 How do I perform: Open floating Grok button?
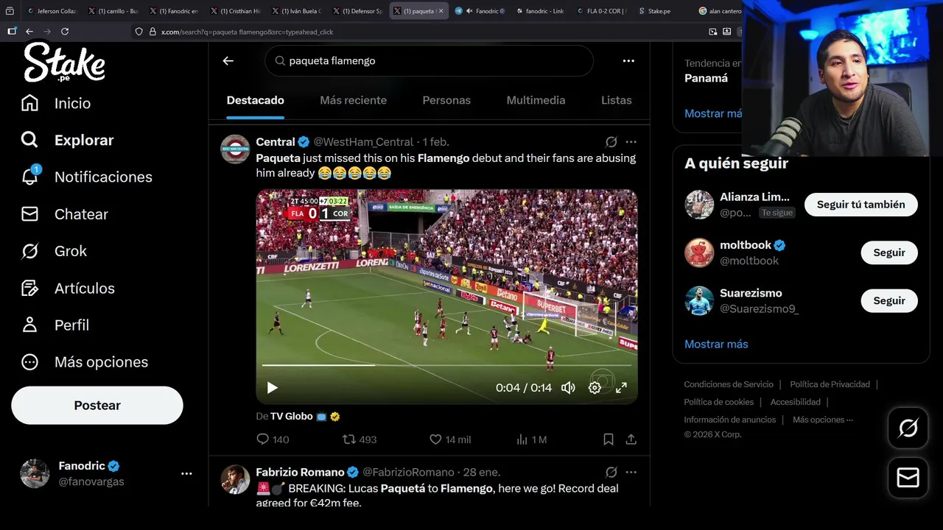click(x=908, y=428)
